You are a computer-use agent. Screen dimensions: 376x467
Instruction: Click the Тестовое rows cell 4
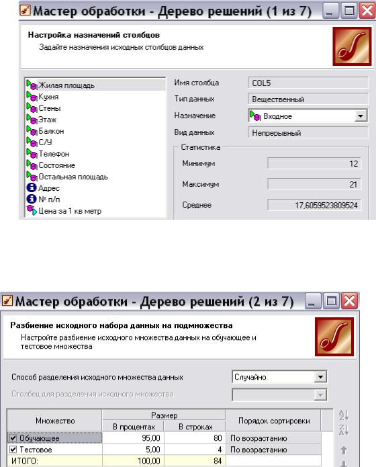(x=195, y=449)
